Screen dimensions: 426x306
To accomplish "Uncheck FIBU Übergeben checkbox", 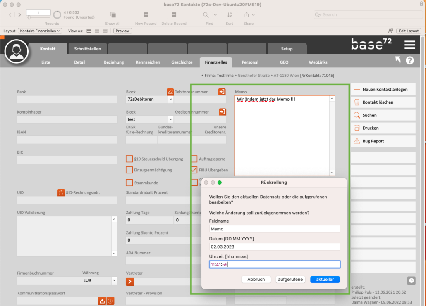I will (x=194, y=170).
